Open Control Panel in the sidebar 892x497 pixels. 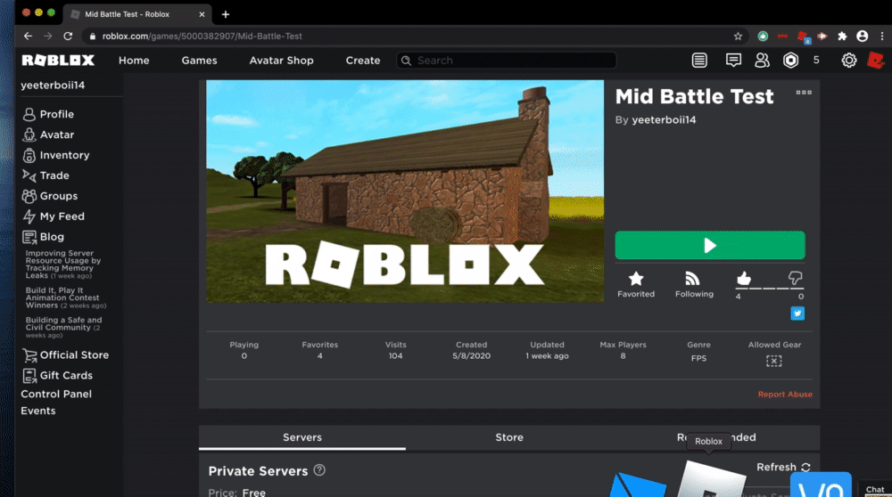click(x=56, y=395)
